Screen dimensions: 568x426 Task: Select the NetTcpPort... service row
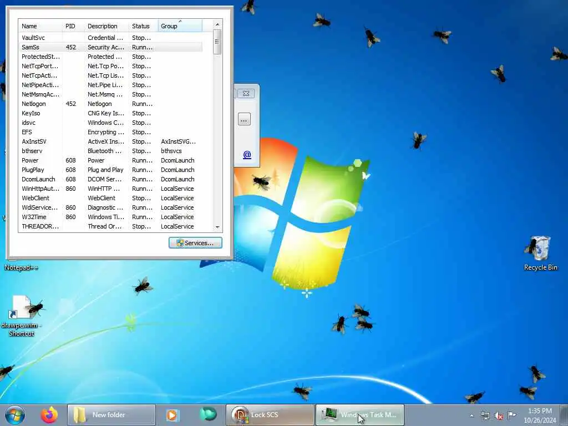(x=110, y=66)
